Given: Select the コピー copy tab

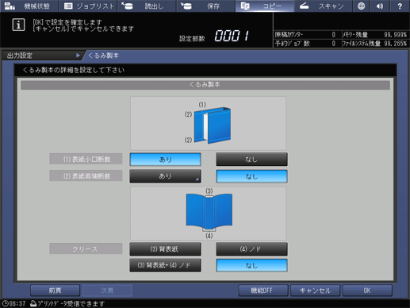Looking at the screenshot, I should point(265,6).
